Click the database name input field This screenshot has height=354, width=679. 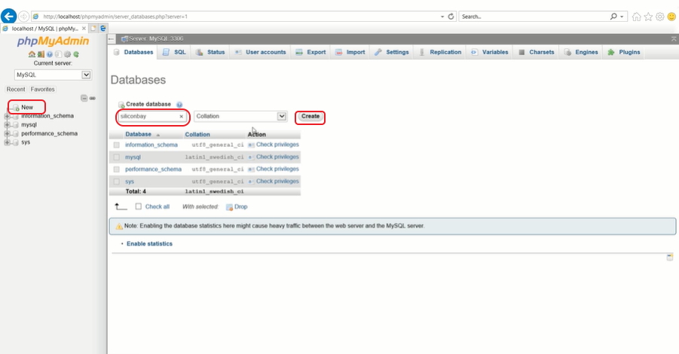point(148,117)
